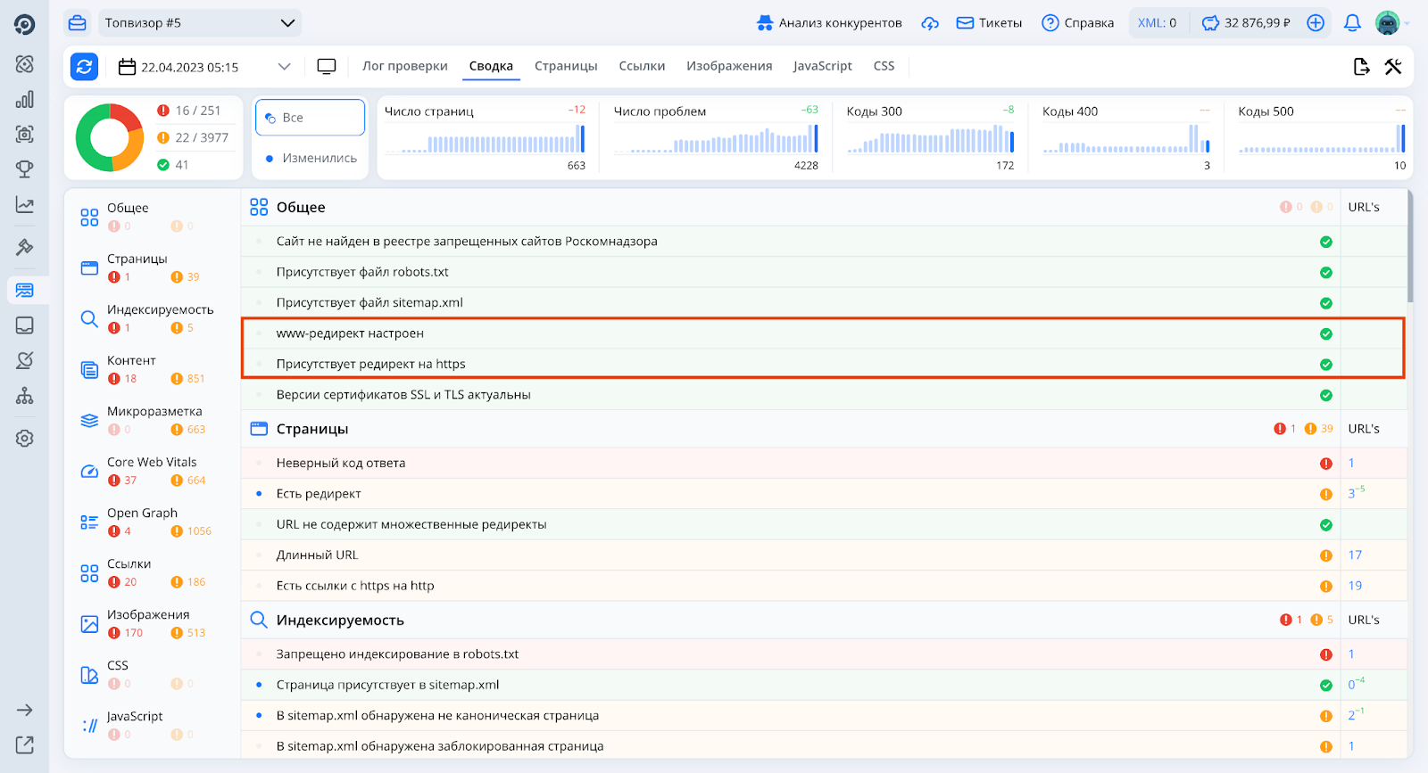Click the blue refresh check button
The height and width of the screenshot is (773, 1428).
[x=84, y=66]
